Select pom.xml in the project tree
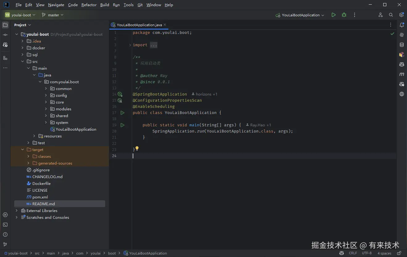 click(40, 197)
